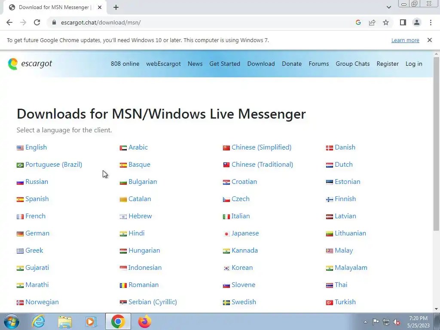Open Get Started nav item

pyautogui.click(x=225, y=64)
